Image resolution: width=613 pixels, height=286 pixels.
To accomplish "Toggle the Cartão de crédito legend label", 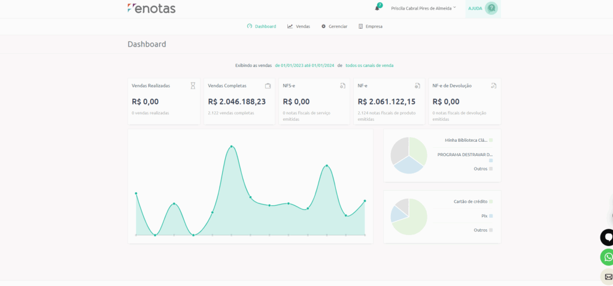I will click(471, 202).
